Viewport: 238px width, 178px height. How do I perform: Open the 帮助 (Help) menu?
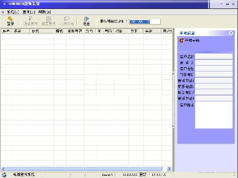pos(44,12)
